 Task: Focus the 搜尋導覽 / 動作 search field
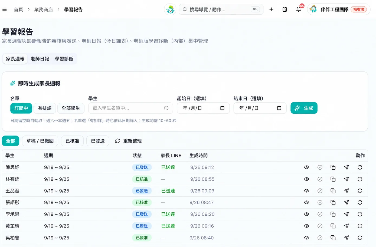pos(221,9)
